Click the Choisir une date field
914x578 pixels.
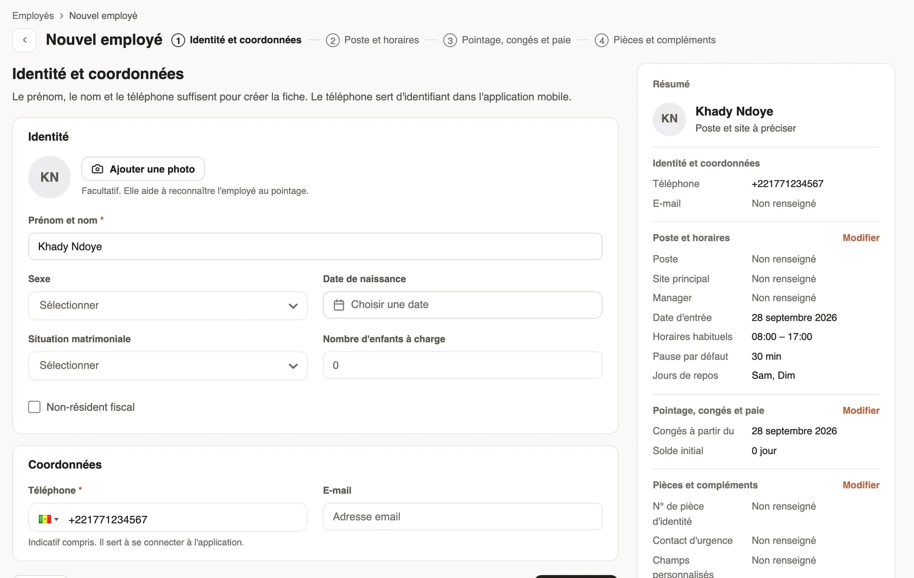click(x=463, y=305)
